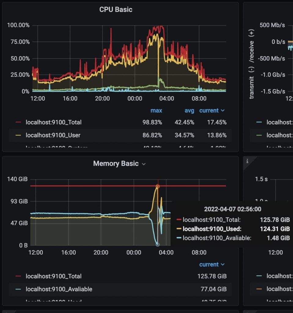Sort CPU legend by current column
Image resolution: width=293 pixels, height=313 pixels.
tap(209, 111)
